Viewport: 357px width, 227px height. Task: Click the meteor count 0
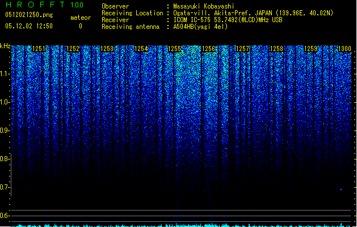coord(81,26)
